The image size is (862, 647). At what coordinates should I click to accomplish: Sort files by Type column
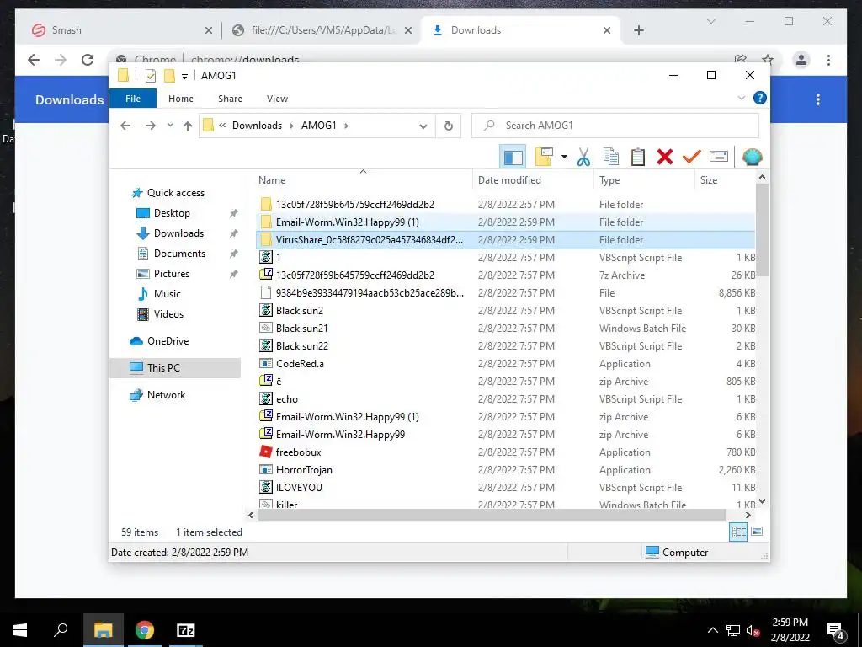click(x=609, y=180)
